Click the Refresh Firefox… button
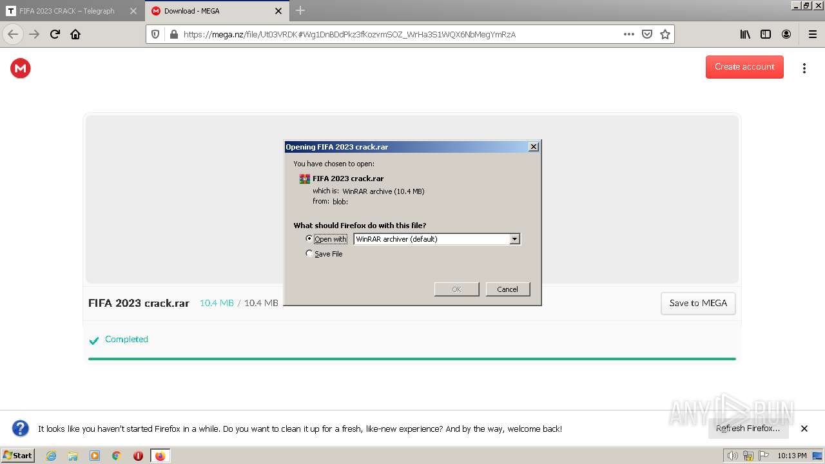Screen dimensions: 825x464 click(x=748, y=429)
